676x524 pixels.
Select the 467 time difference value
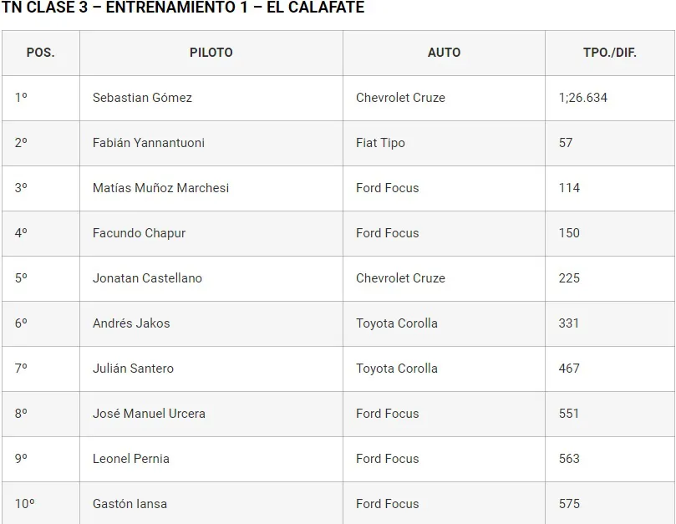point(569,369)
